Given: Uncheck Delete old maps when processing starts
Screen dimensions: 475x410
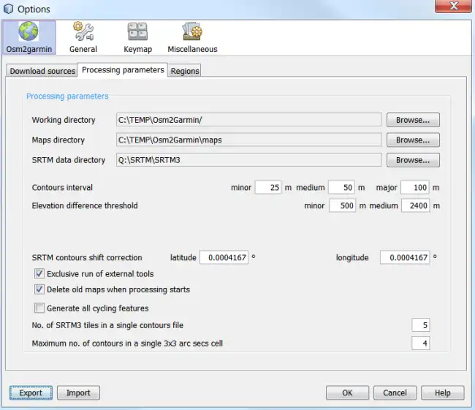Looking at the screenshot, I should pos(39,289).
